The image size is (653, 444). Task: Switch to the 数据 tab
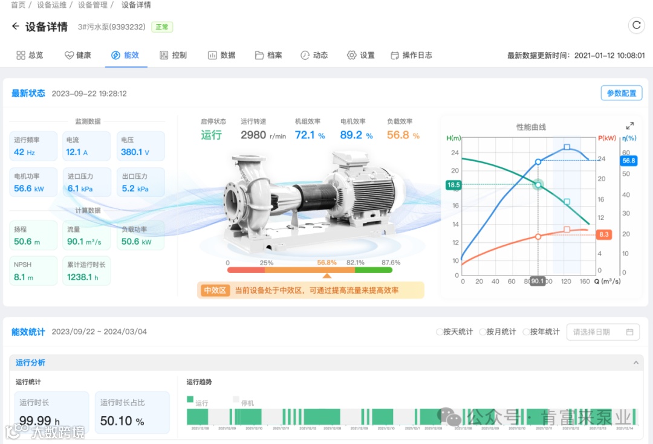pos(221,55)
